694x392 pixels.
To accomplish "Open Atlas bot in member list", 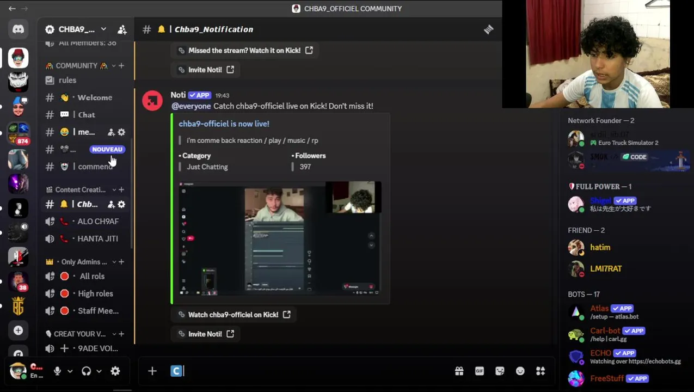I will pos(625,312).
